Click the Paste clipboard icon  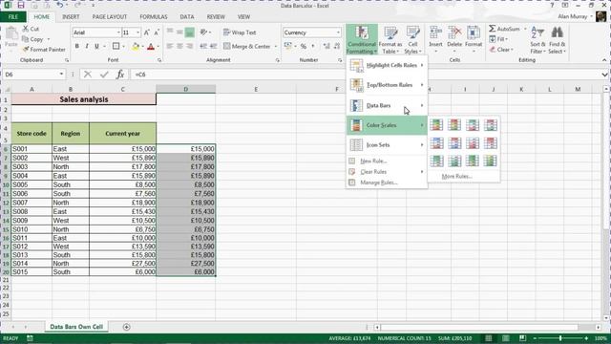coord(11,33)
